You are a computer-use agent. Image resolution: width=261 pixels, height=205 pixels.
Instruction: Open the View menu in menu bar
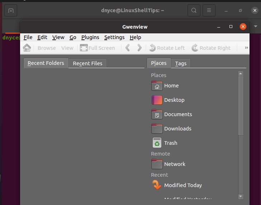coord(58,37)
